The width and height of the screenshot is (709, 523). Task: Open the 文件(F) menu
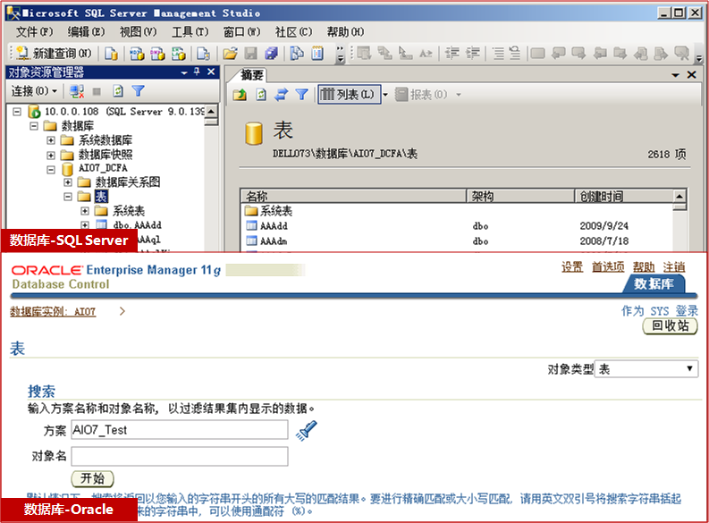[x=35, y=32]
